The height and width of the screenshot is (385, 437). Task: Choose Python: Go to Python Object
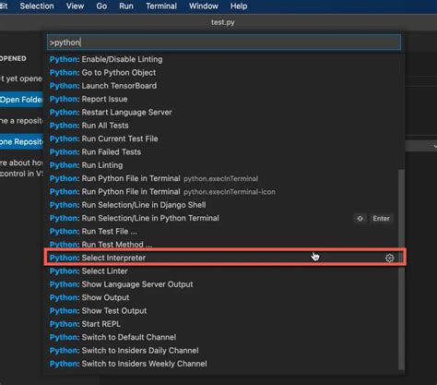click(224, 73)
